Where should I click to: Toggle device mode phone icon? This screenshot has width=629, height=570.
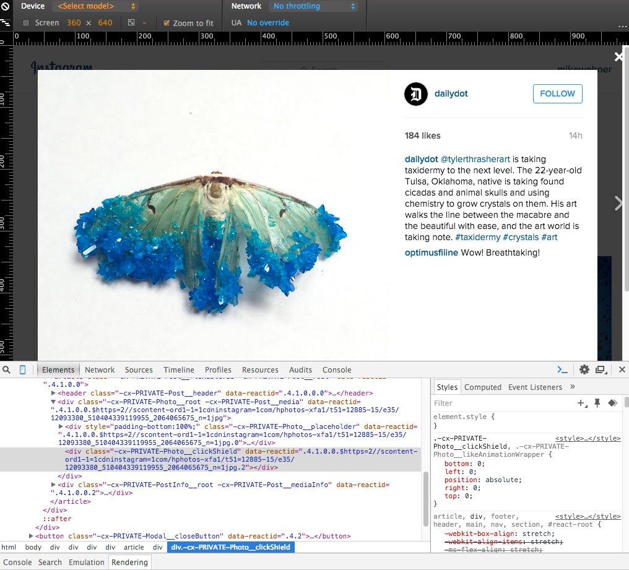(23, 369)
